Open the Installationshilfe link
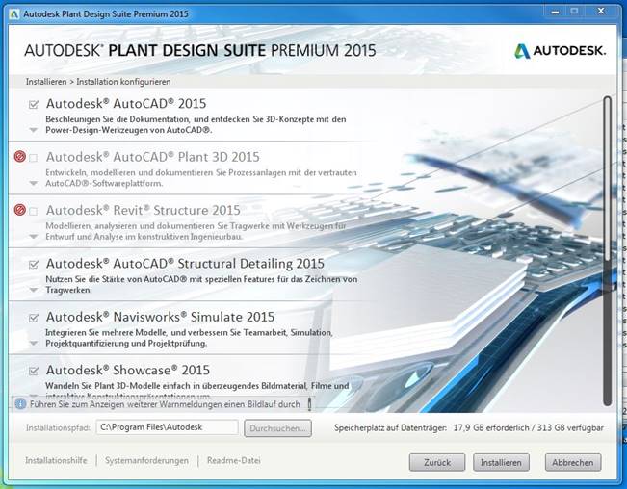This screenshot has width=627, height=489. (x=56, y=460)
